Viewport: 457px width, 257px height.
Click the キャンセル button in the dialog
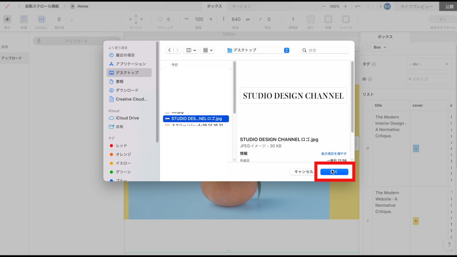click(x=303, y=172)
